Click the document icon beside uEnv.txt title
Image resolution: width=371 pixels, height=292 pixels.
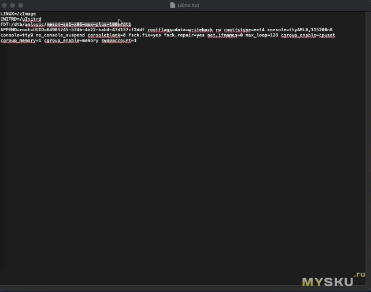[173, 5]
